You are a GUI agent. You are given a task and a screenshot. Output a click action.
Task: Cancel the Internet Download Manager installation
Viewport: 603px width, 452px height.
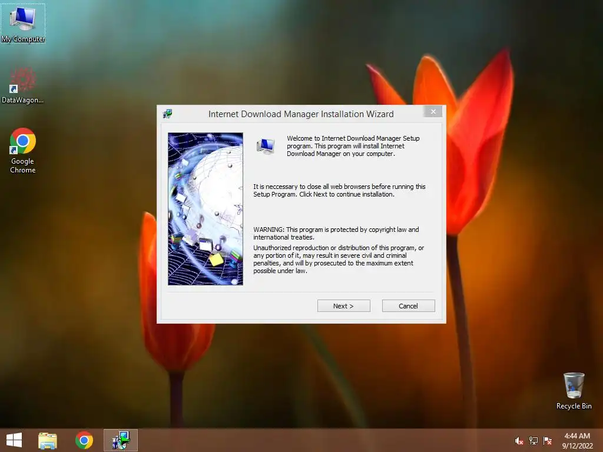[408, 306]
